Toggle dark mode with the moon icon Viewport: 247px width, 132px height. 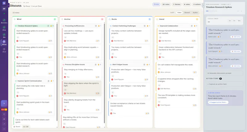click(x=4, y=114)
